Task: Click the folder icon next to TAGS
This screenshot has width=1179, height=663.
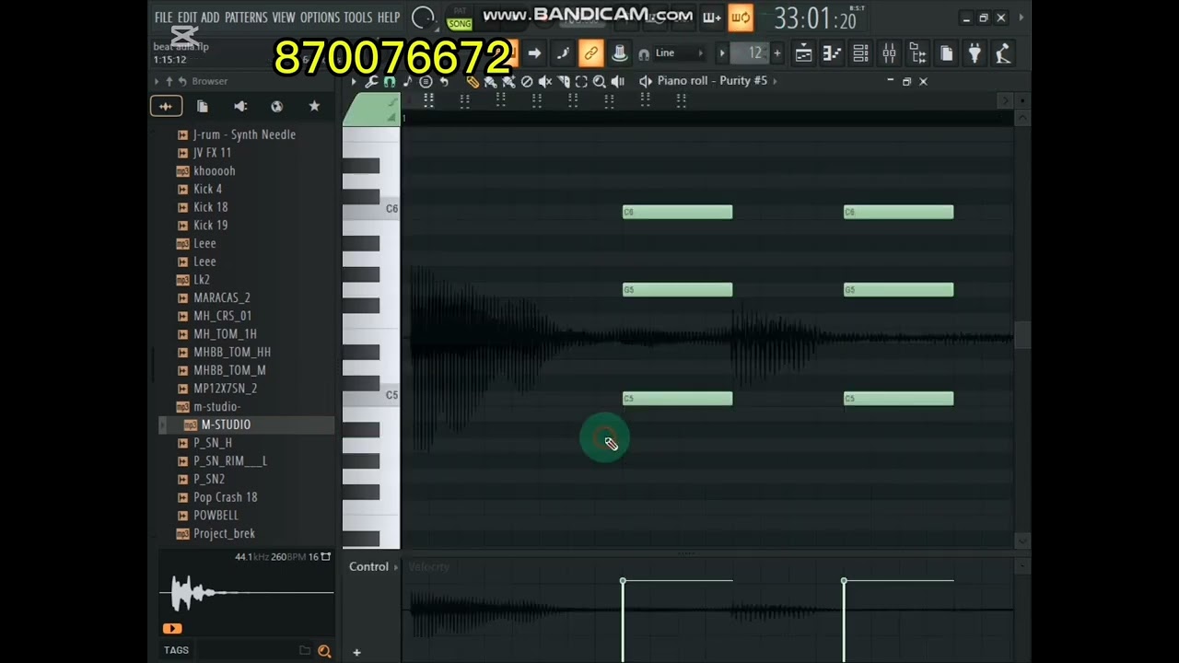Action: point(305,651)
